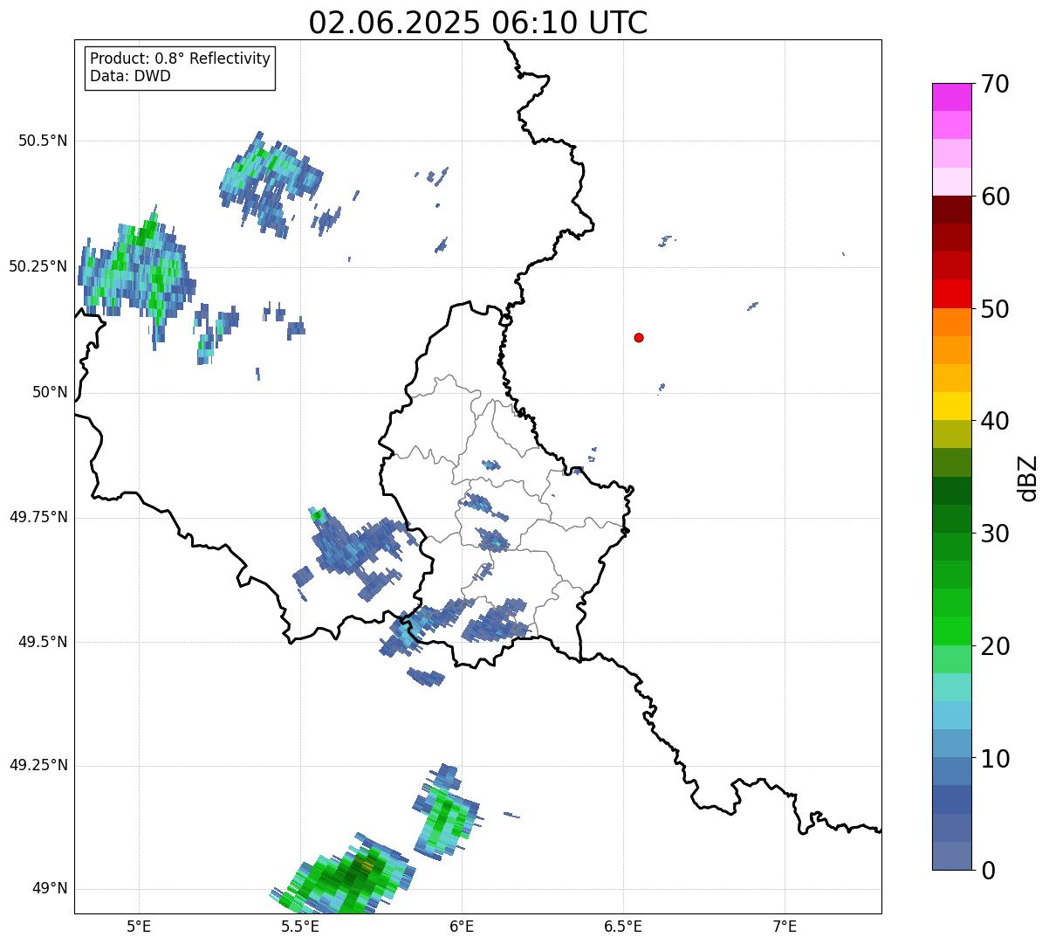The width and height of the screenshot is (1049, 944).
Task: Pick the yellow 40 dBZ colorbar swatch
Action: coord(951,406)
